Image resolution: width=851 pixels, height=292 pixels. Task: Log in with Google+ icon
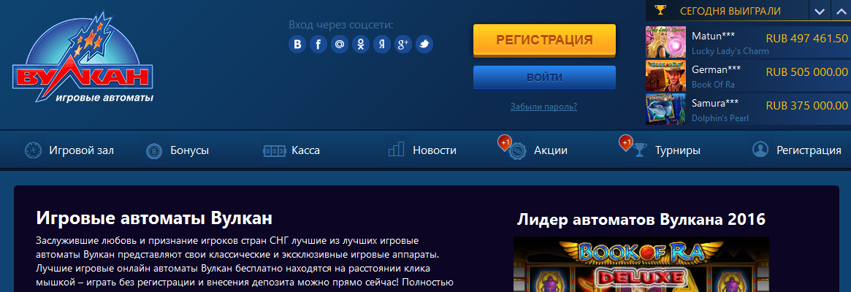pyautogui.click(x=402, y=45)
